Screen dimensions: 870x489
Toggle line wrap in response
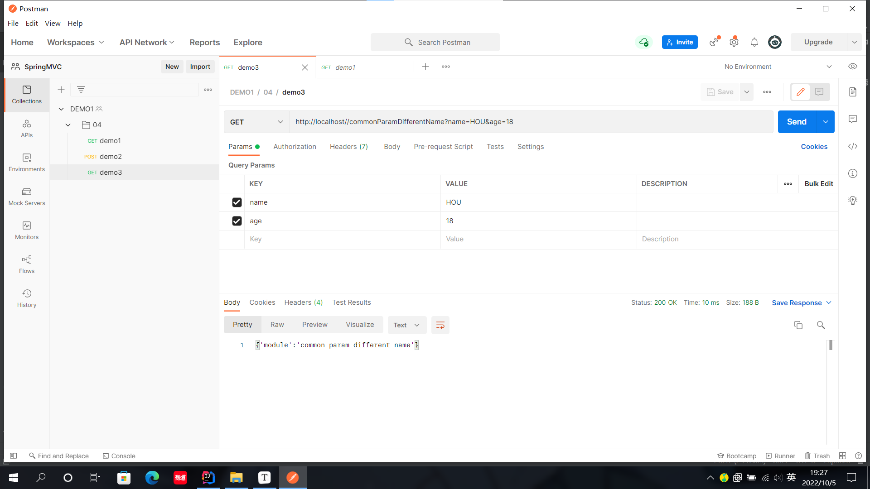tap(440, 325)
